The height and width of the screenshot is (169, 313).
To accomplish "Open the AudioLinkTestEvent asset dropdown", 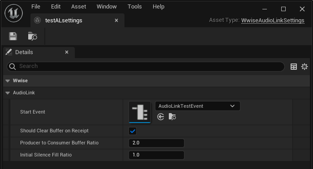I will click(x=197, y=106).
